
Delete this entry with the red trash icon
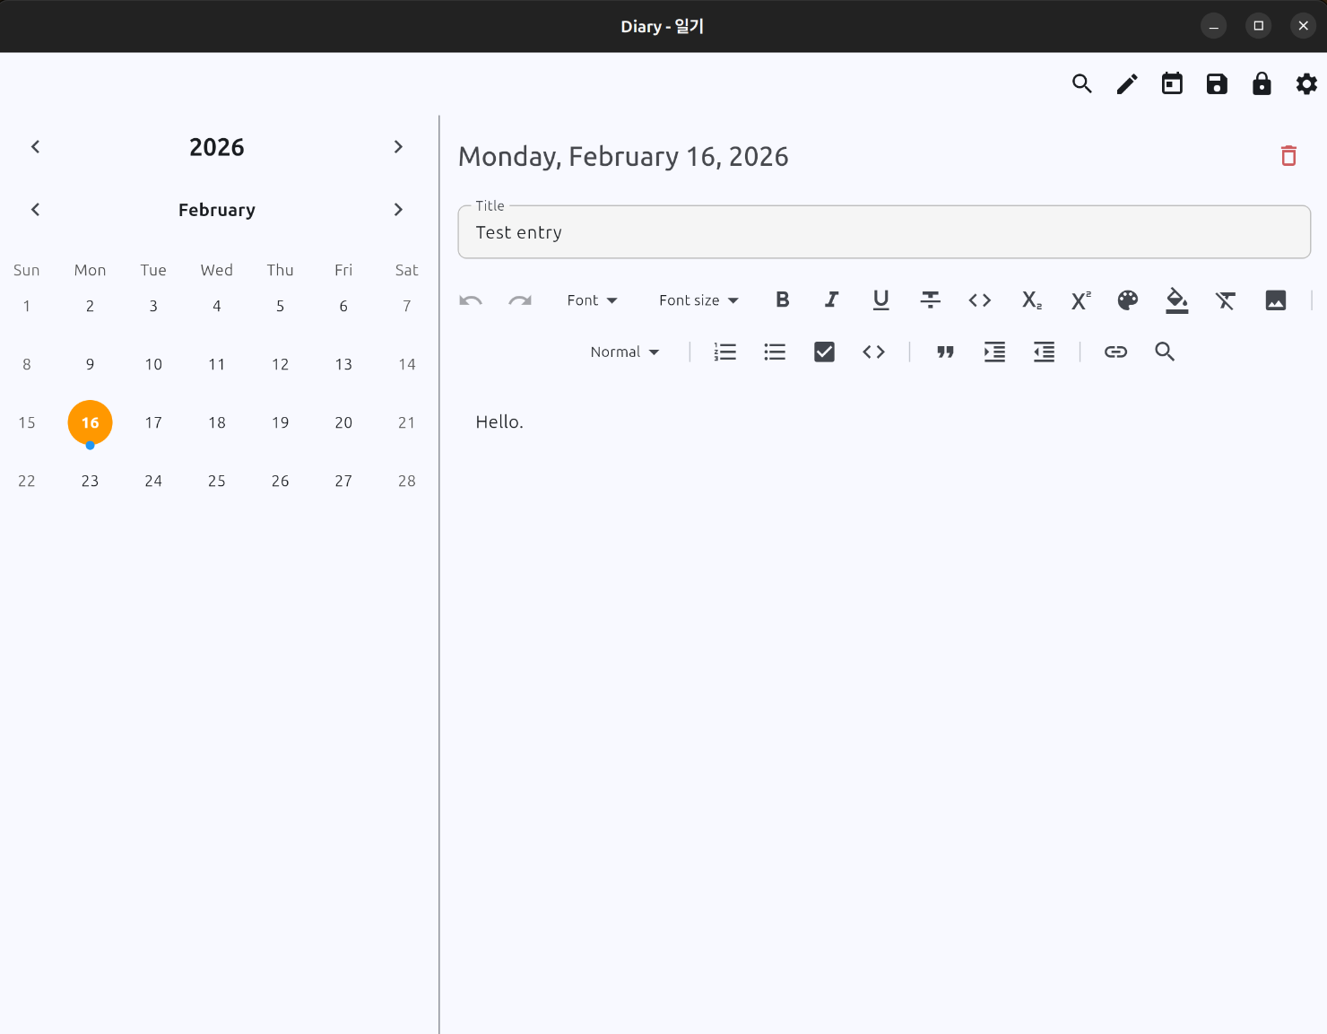point(1288,156)
